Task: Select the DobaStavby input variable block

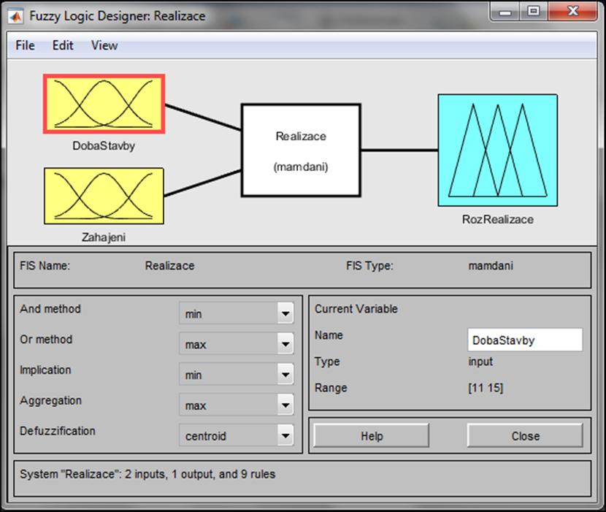Action: click(x=104, y=104)
